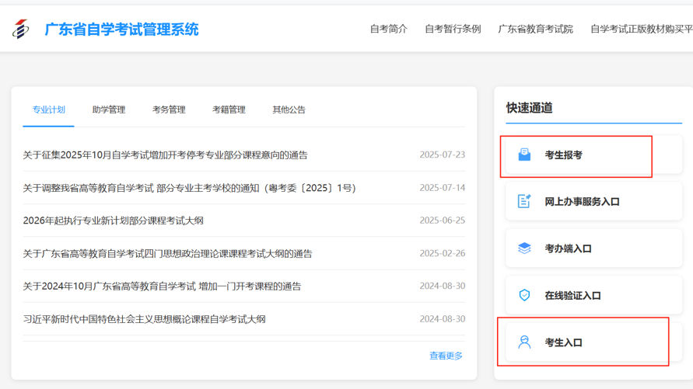Switch to the 助学管理 tab
693x389 pixels.
109,109
